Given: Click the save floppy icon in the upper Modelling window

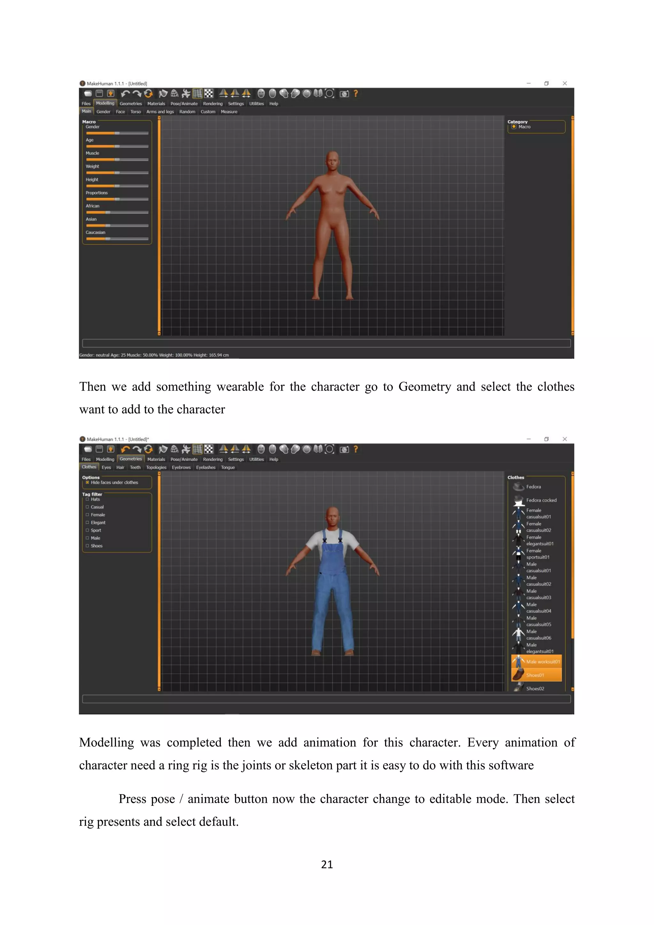Looking at the screenshot, I should coord(99,94).
